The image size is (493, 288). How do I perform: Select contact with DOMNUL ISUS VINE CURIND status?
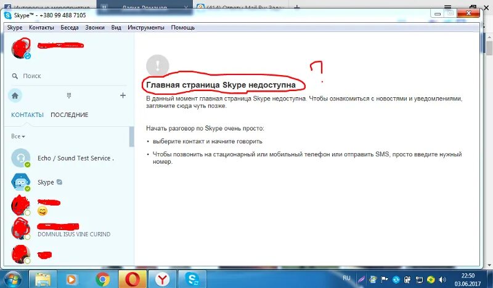tap(68, 229)
